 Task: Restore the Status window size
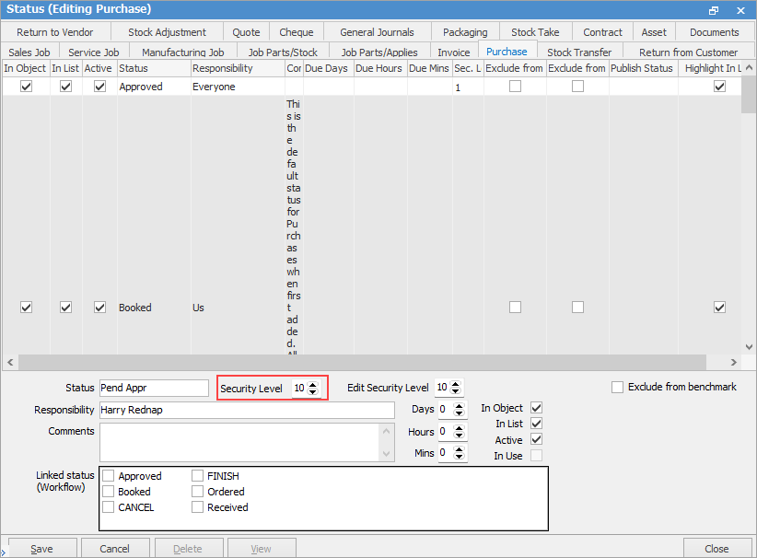[714, 9]
